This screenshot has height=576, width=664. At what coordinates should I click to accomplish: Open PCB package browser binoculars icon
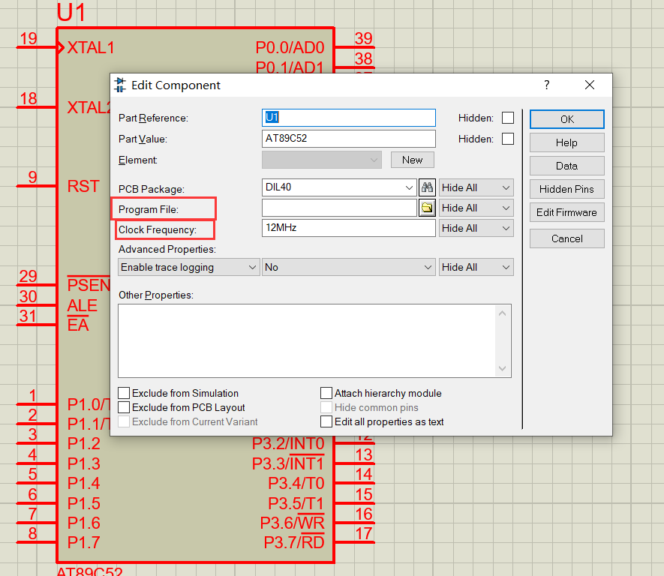coord(427,187)
